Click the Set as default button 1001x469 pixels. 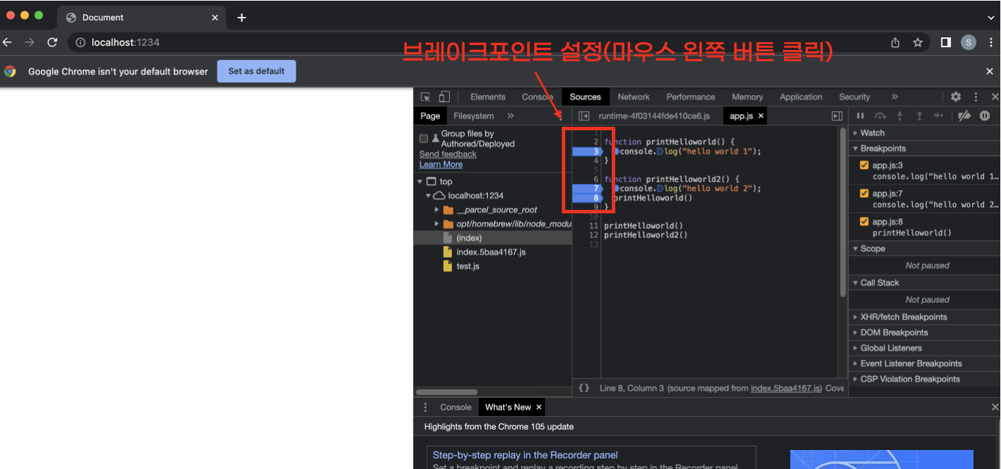[256, 71]
